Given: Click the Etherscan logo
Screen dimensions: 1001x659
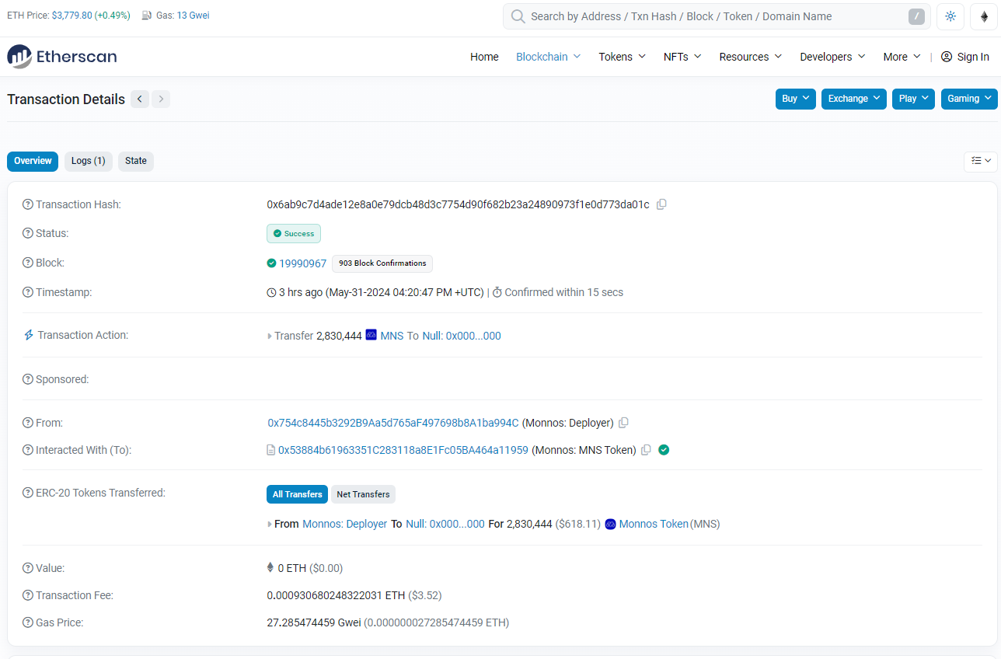Looking at the screenshot, I should [62, 56].
